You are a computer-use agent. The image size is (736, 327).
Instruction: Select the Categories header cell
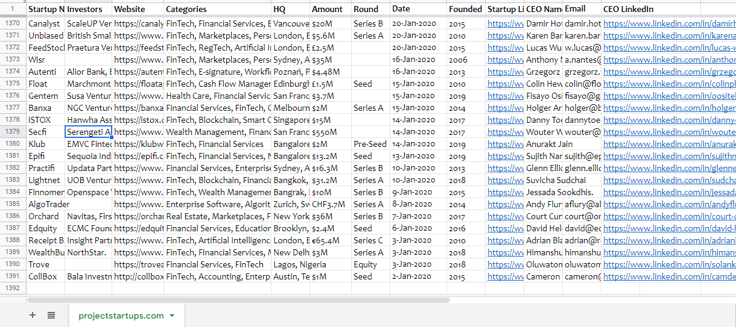(217, 9)
